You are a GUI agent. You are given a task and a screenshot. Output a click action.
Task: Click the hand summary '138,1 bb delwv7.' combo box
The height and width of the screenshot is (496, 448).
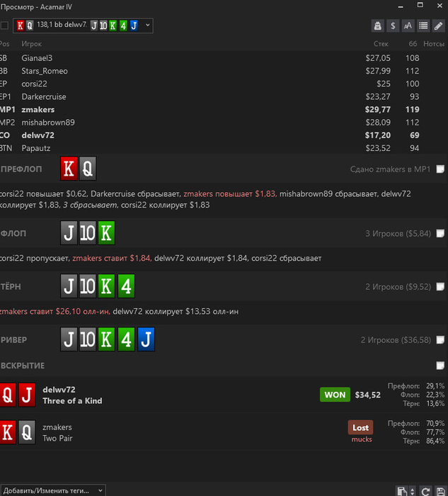point(83,26)
